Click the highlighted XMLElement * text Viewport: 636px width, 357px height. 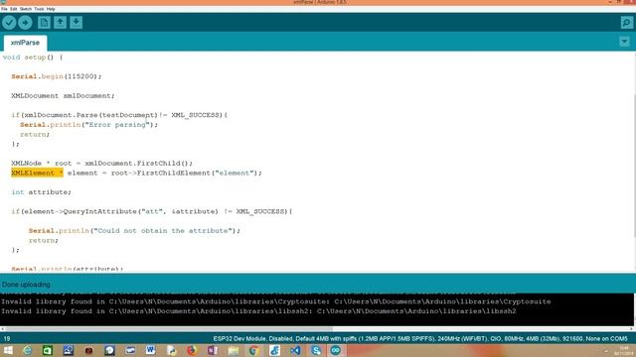pos(38,173)
